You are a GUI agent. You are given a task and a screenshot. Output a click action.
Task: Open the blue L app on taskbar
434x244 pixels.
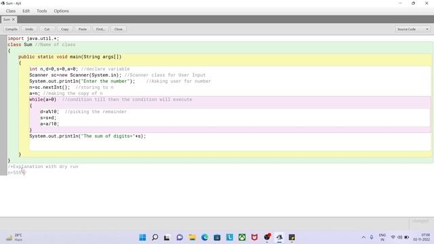pyautogui.click(x=229, y=237)
